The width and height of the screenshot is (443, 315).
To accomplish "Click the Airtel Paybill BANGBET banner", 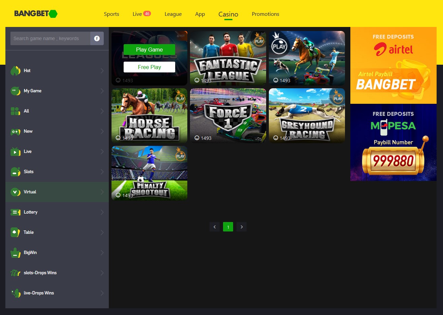I will (393, 65).
